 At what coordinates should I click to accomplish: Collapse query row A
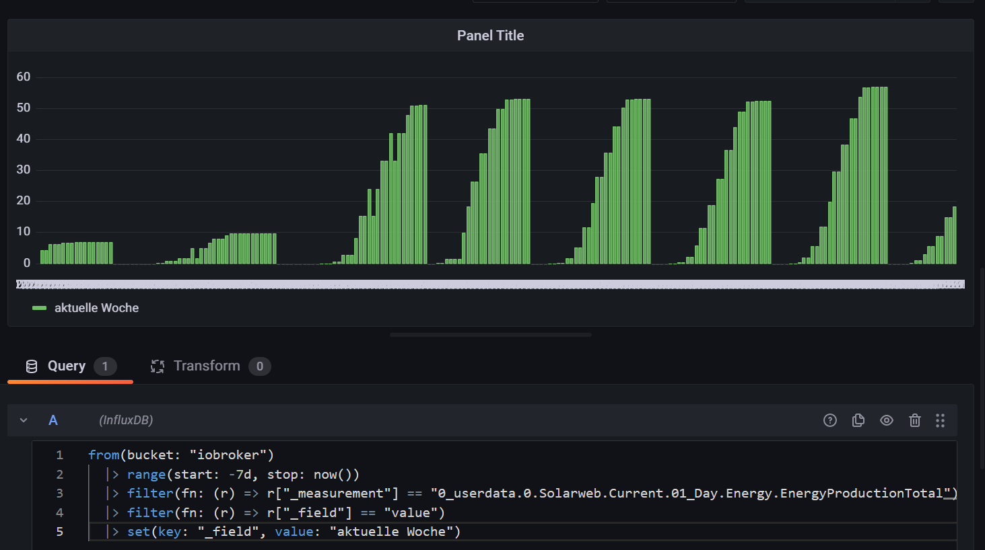coord(24,420)
